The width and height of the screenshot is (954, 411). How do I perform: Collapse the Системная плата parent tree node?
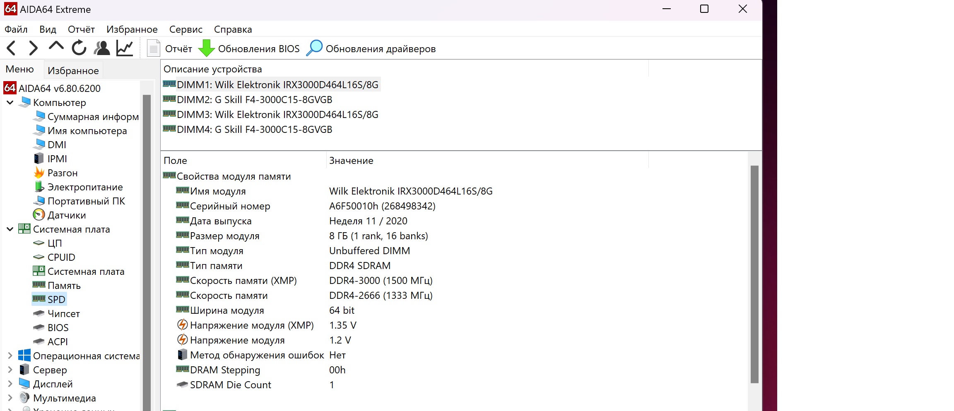[x=10, y=229]
